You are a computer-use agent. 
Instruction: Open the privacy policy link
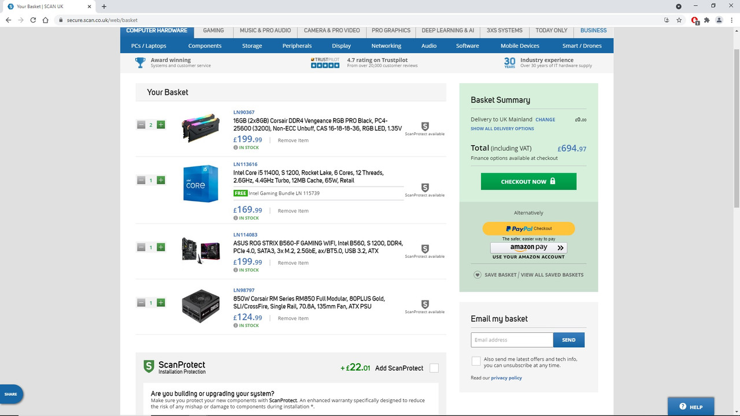pyautogui.click(x=506, y=378)
